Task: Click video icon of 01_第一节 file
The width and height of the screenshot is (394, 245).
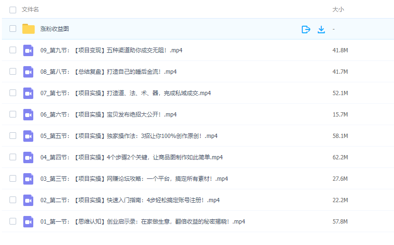Action: (29, 222)
